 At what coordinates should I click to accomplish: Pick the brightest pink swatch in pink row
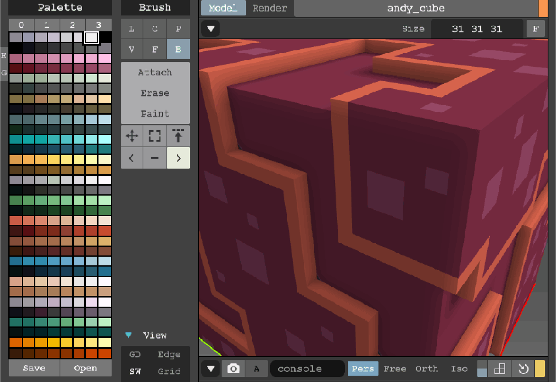coord(105,58)
